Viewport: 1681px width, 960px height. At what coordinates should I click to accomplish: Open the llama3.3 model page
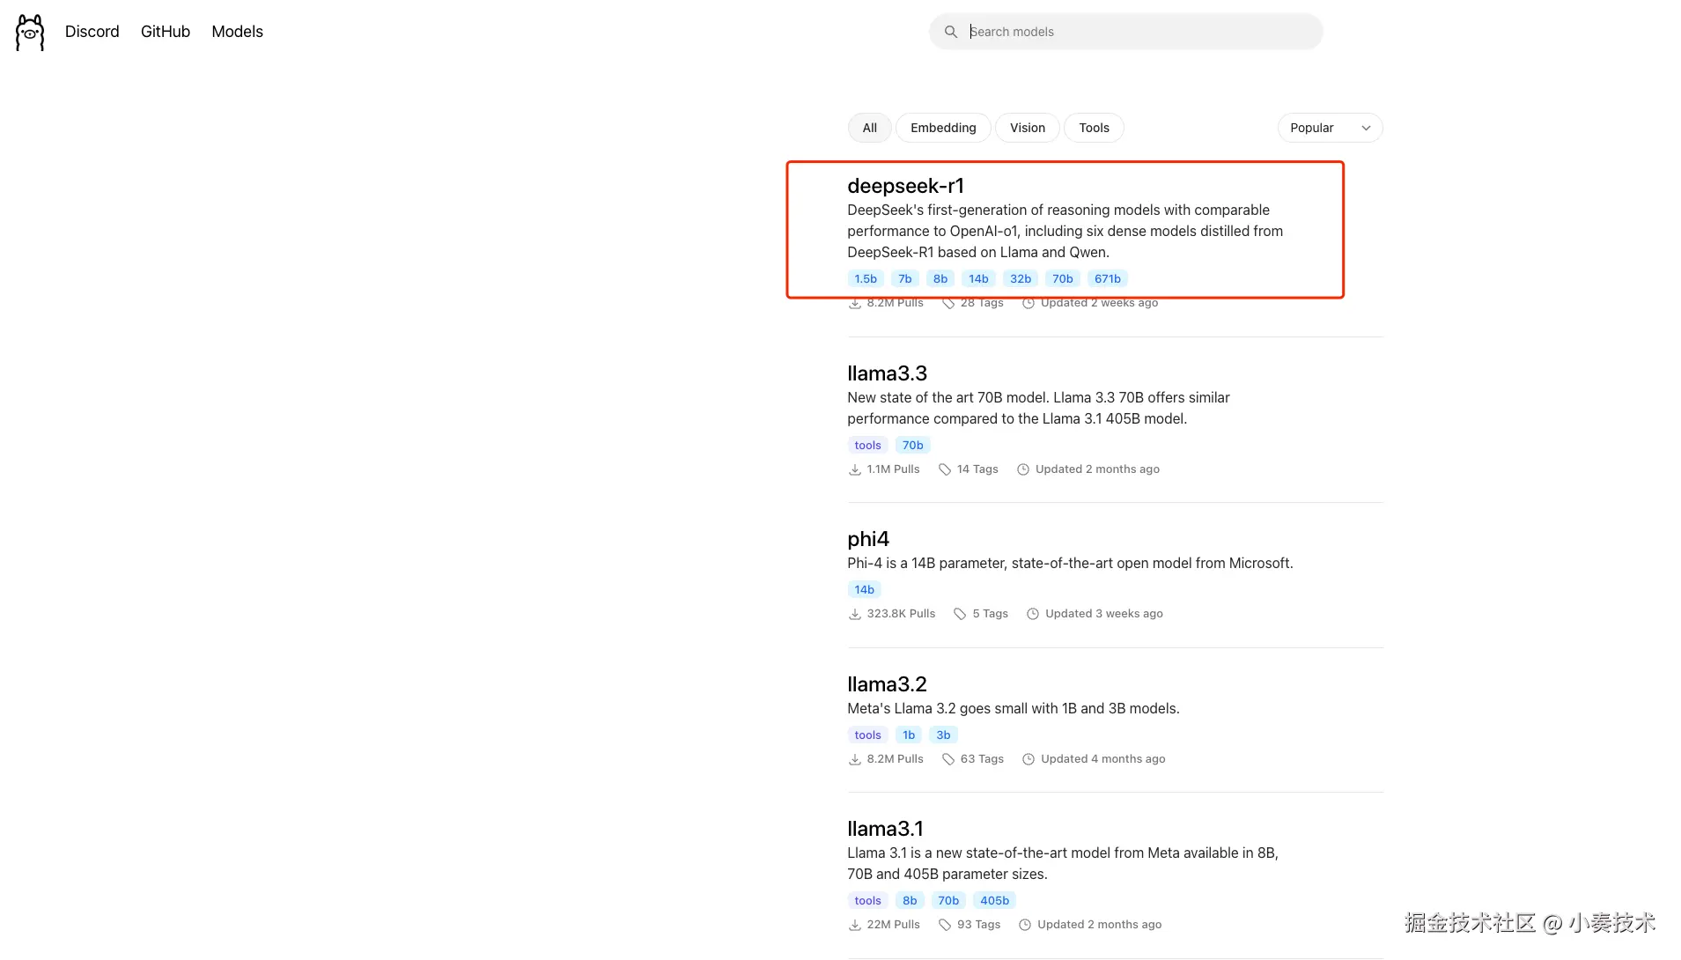887,373
